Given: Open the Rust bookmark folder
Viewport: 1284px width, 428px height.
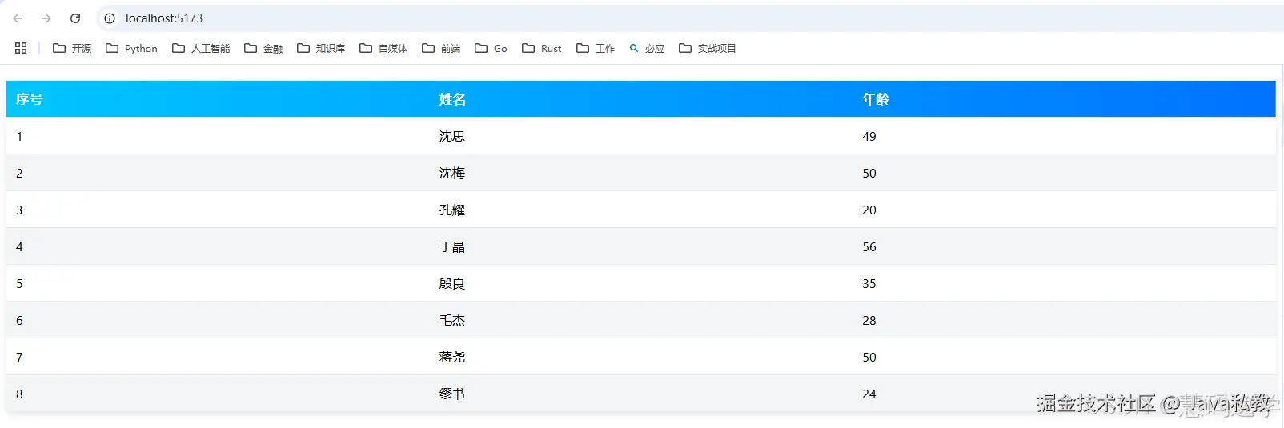Looking at the screenshot, I should [x=542, y=48].
